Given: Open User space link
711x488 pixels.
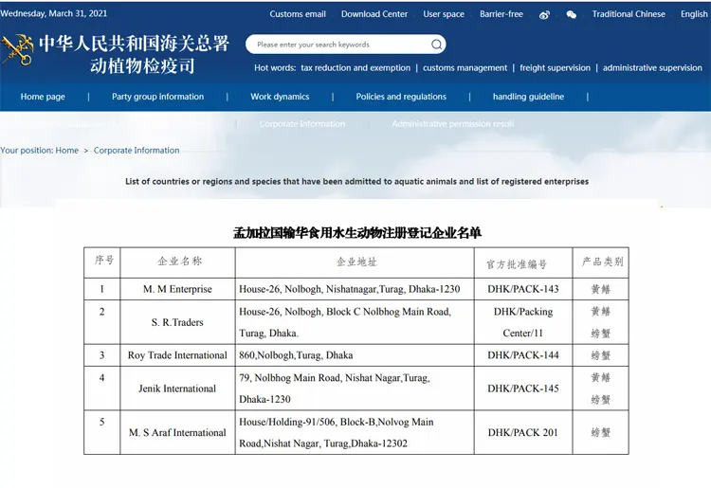Looking at the screenshot, I should (x=444, y=14).
